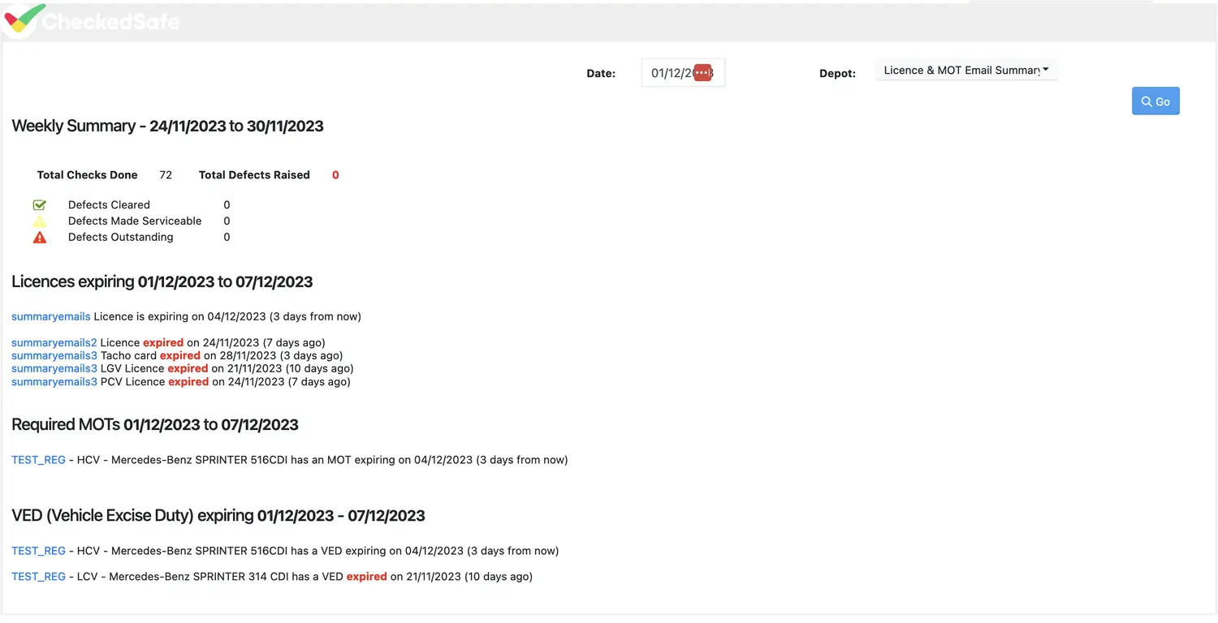Click the red Defects Outstanding warning icon
Image resolution: width=1218 pixels, height=623 pixels.
tap(39, 238)
